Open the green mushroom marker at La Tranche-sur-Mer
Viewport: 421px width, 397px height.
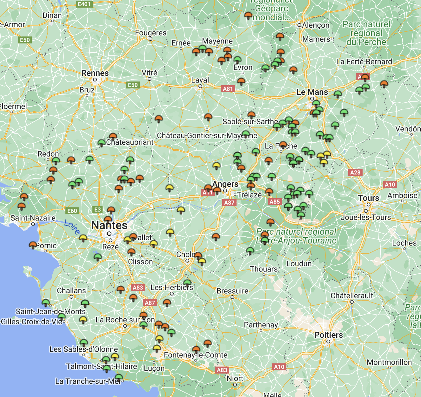[118, 377]
